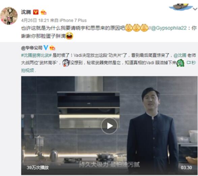Click the blue V badge beside 华帝公司
Viewport: 198px width, 176px height.
(x=46, y=48)
